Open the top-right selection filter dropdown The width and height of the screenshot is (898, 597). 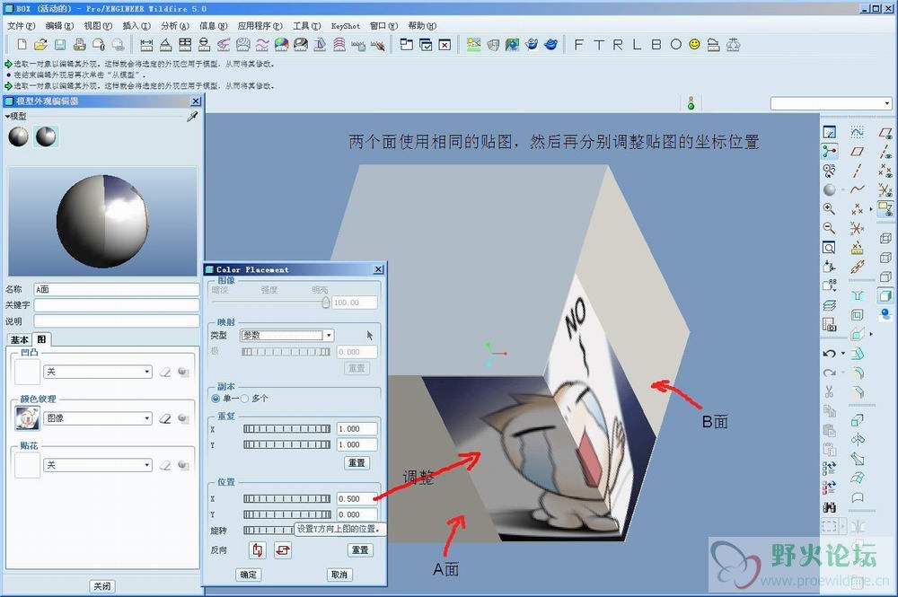point(831,103)
